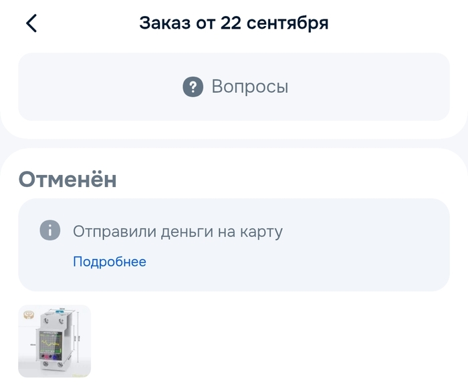Open the Вопросы section

click(249, 87)
